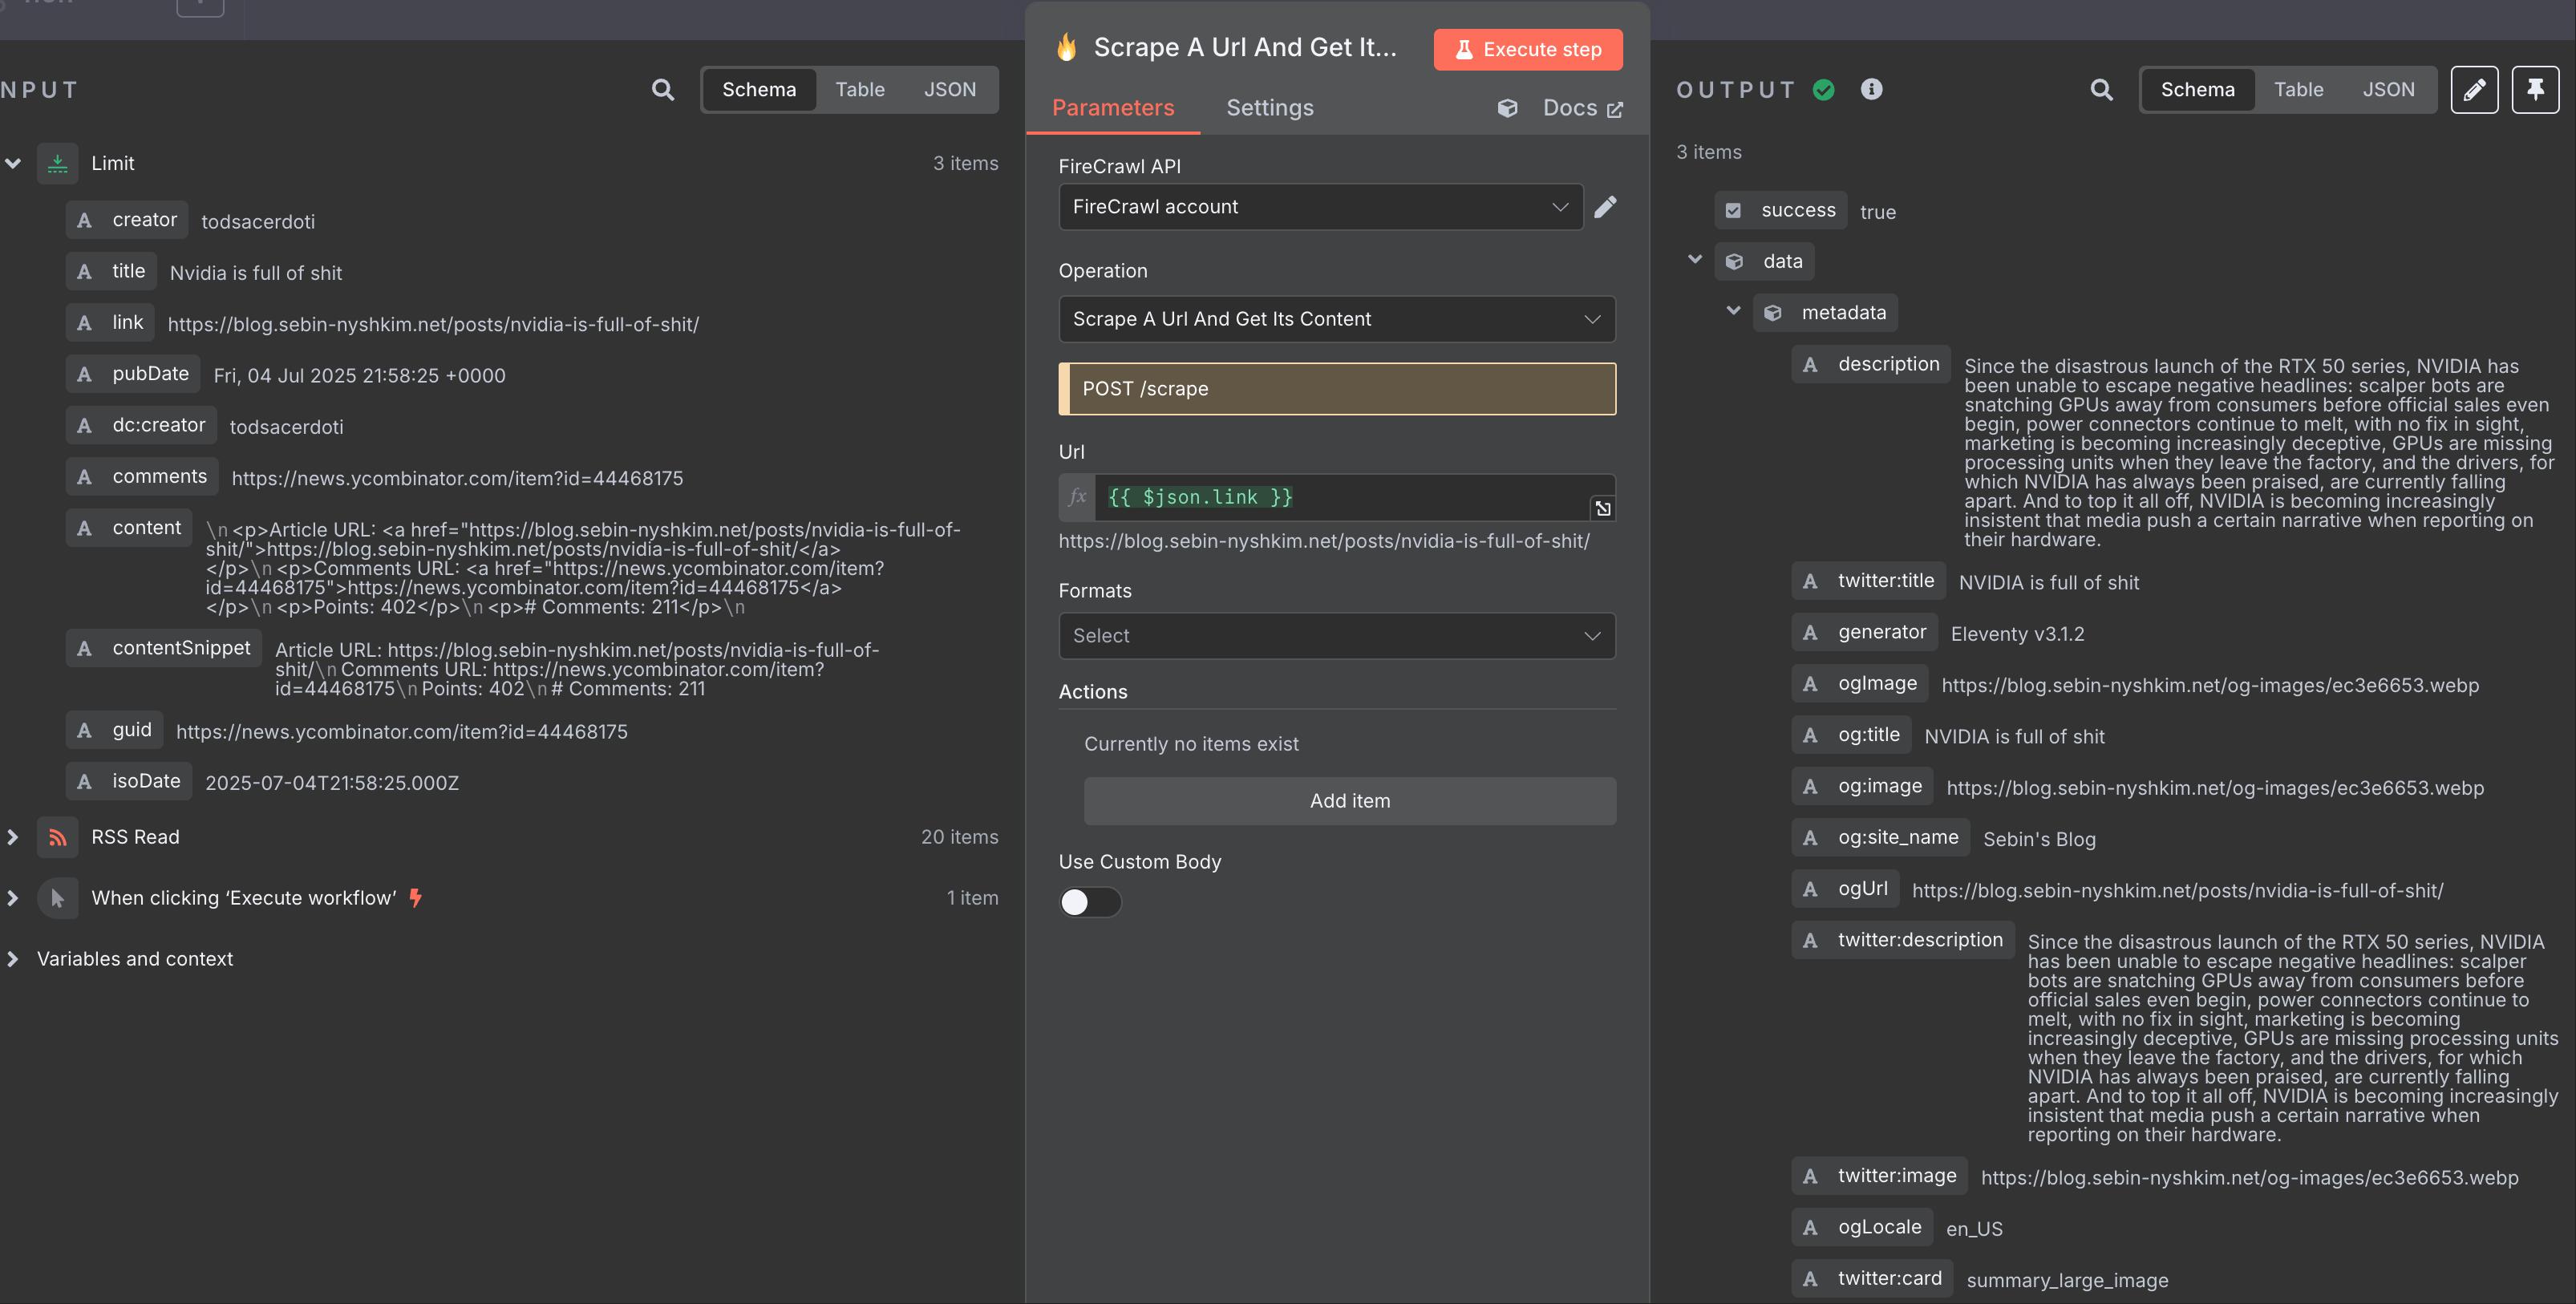Click the success checkbox icon in output
The image size is (2576, 1304).
click(1733, 211)
